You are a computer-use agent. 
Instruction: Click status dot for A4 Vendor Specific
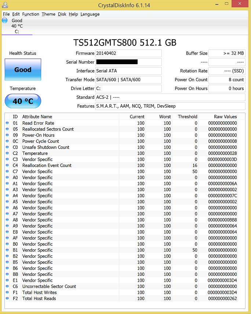7,196
